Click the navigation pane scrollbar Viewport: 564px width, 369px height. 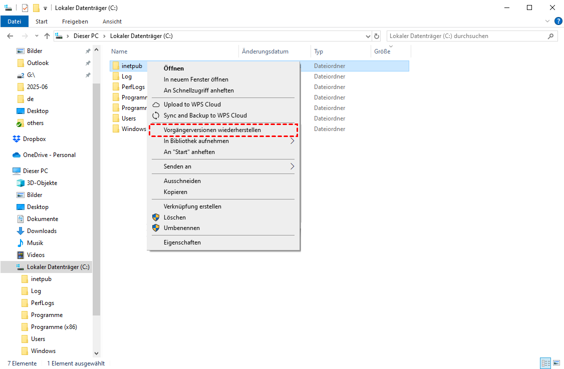point(96,199)
